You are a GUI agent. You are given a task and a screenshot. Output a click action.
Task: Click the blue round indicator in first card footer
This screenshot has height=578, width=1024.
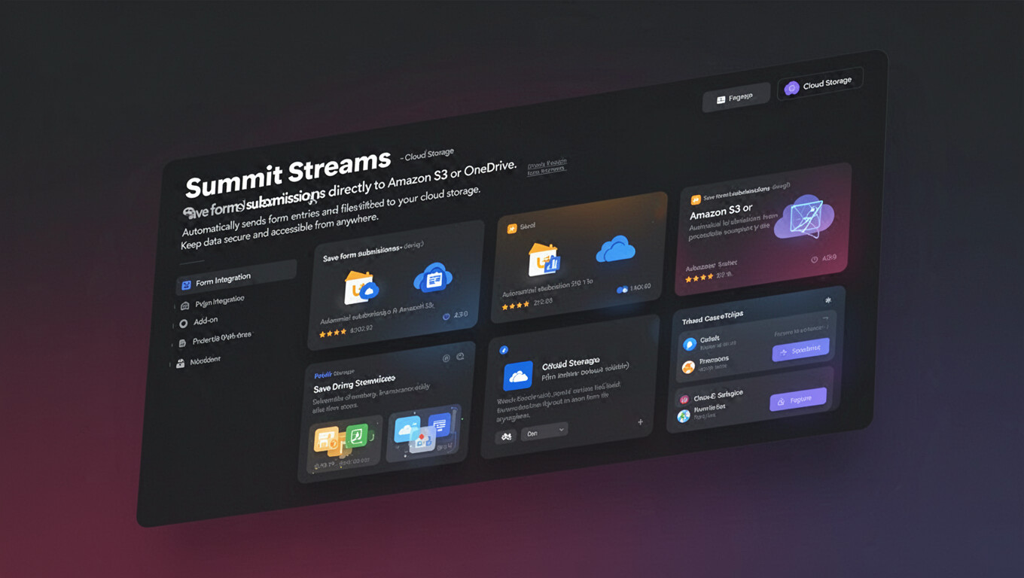(446, 317)
